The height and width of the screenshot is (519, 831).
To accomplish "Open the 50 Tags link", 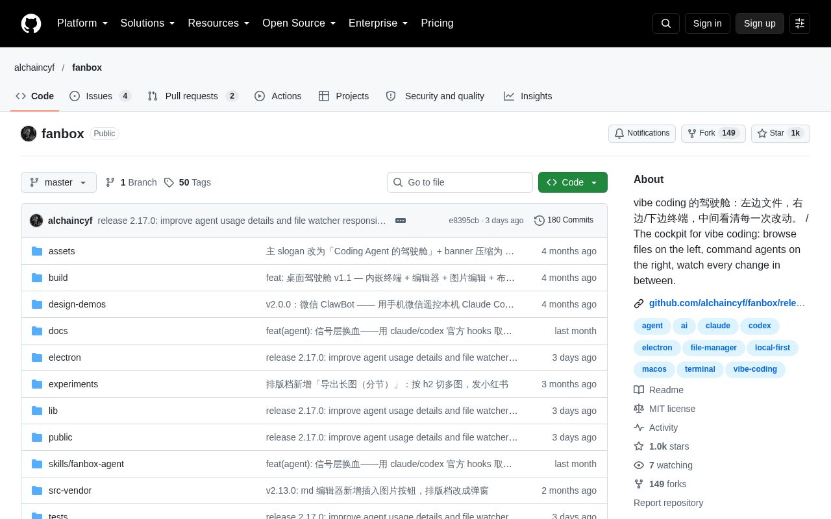I will [x=188, y=182].
